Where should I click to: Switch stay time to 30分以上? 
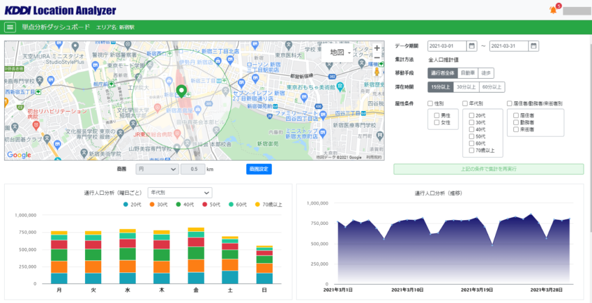(466, 87)
